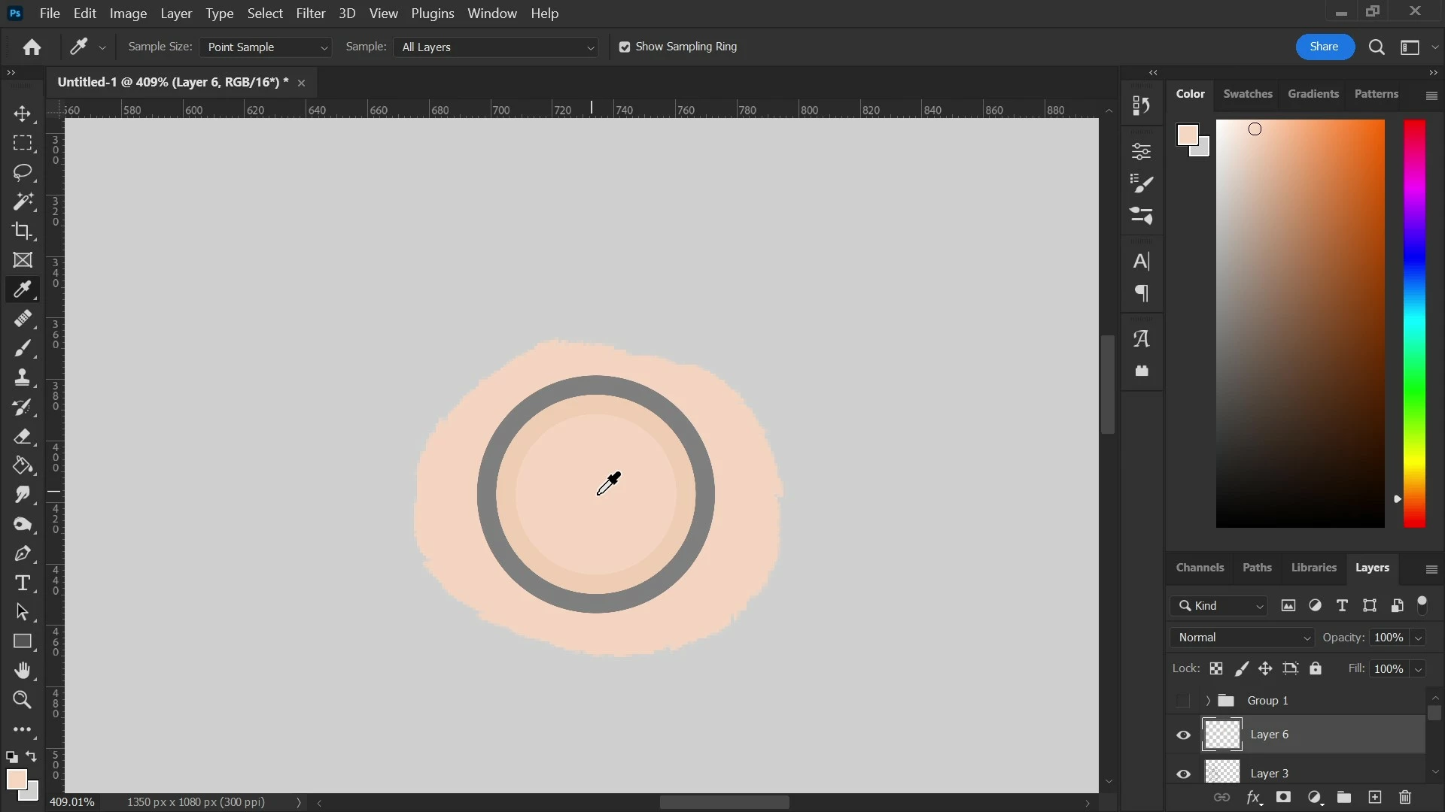Click the vertical hue spectrum slider
This screenshot has width=1445, height=812.
click(x=1414, y=323)
